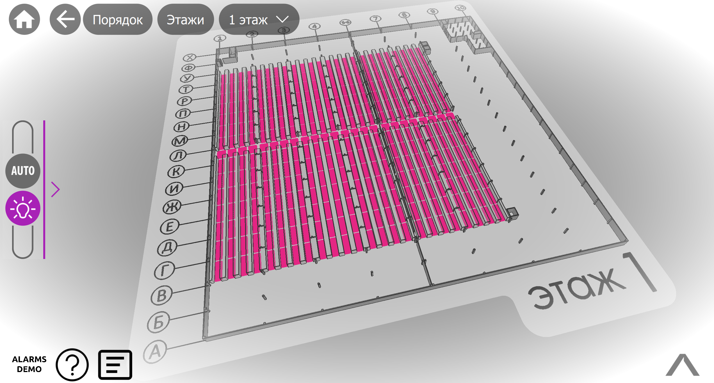Select grid axis marker А

pos(155,352)
